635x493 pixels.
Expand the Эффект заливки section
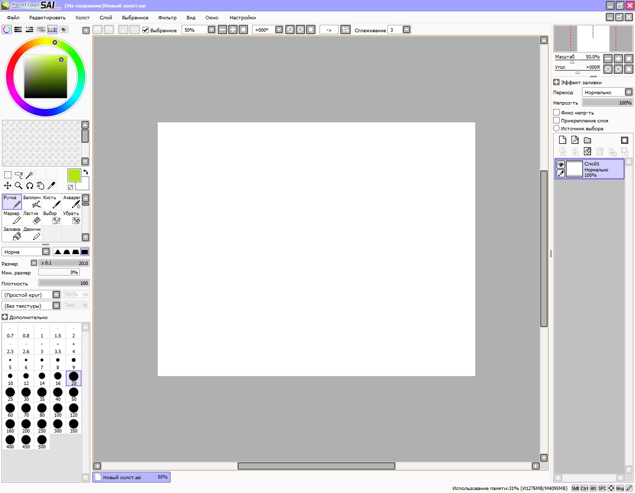(x=557, y=82)
